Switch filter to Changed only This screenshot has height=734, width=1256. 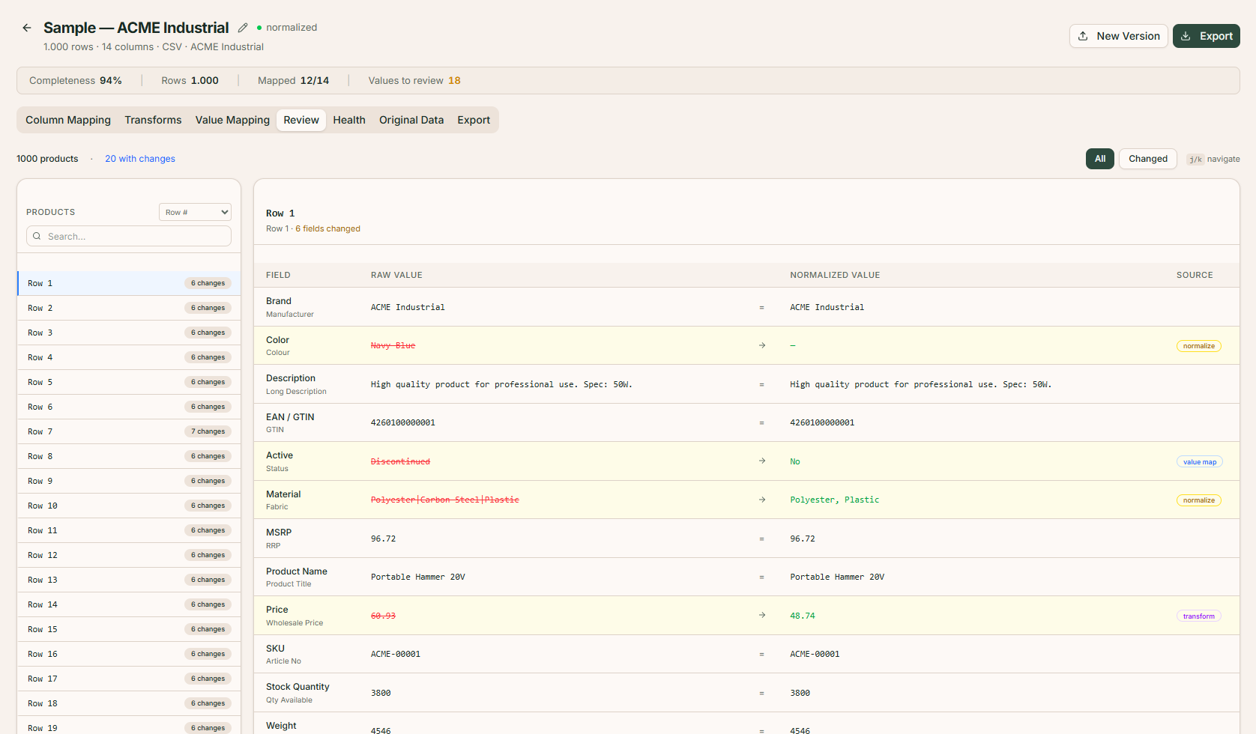tap(1147, 159)
